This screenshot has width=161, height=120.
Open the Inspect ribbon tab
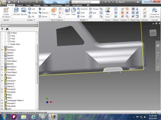pyautogui.click(x=20, y=5)
